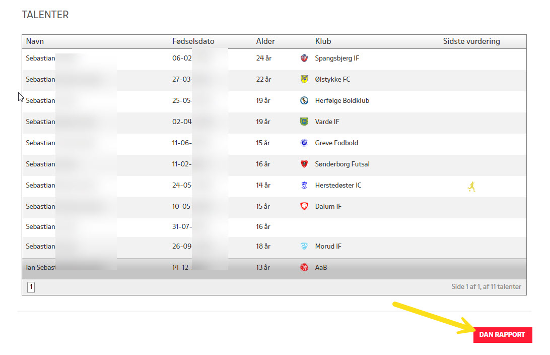The height and width of the screenshot is (355, 550).
Task: Click the Herfølge Boldklub club logo
Action: pyautogui.click(x=304, y=101)
